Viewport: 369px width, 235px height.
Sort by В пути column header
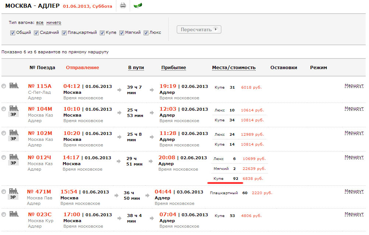(x=136, y=68)
